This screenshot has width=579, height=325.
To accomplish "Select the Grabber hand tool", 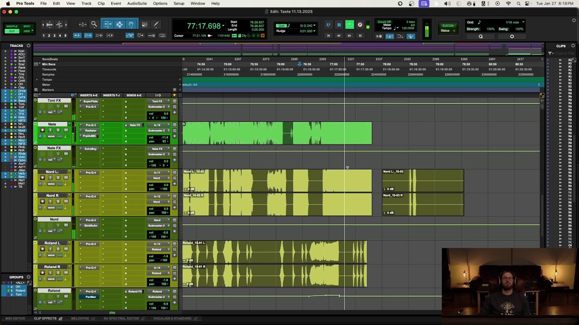I will point(131,24).
